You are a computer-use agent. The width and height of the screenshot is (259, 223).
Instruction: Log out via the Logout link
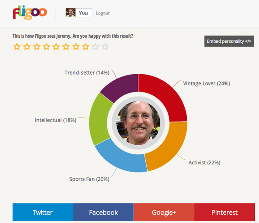click(x=103, y=13)
